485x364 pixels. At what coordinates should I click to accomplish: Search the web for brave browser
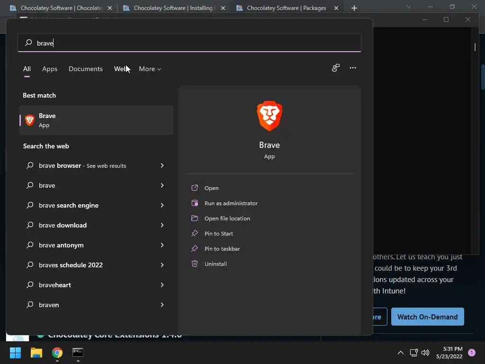(x=96, y=165)
